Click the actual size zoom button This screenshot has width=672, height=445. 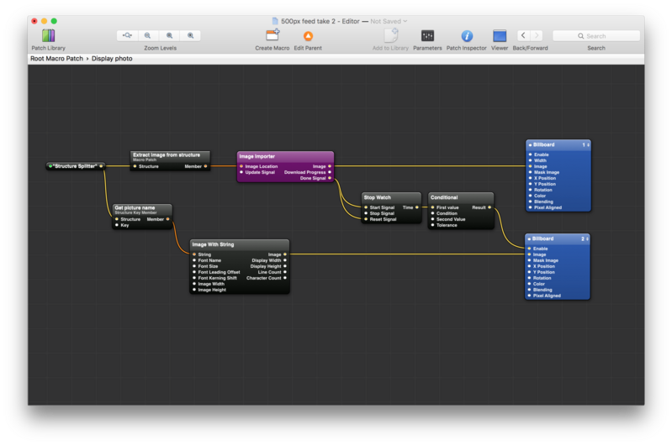169,35
